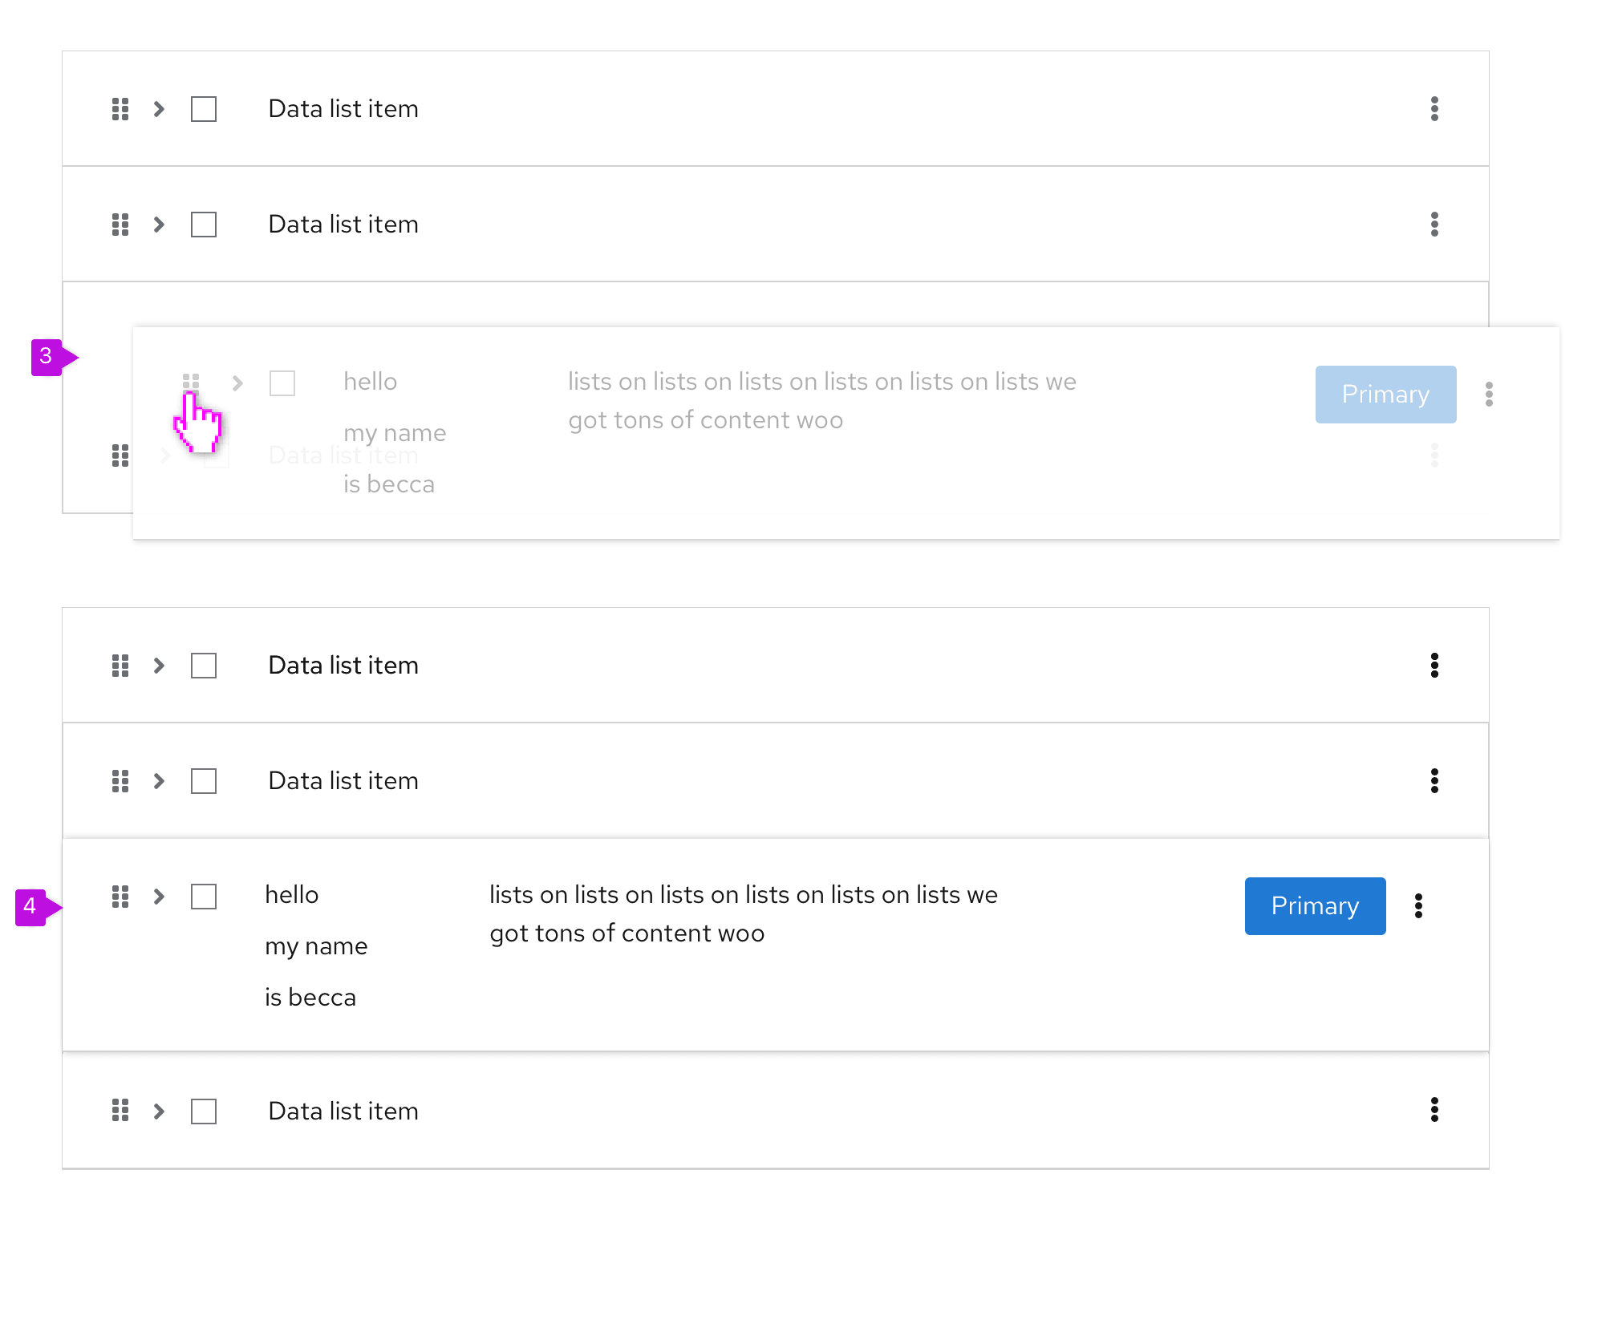
Task: Expand the non-faded "hello" row with its chevron
Action: [x=159, y=897]
